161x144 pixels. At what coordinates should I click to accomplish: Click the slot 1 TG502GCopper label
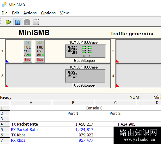click(84, 61)
